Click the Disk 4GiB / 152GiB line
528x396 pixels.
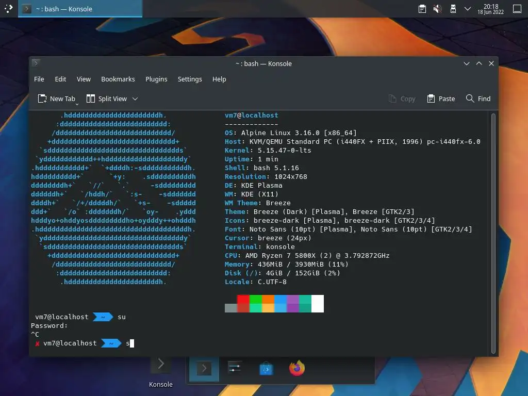click(283, 273)
